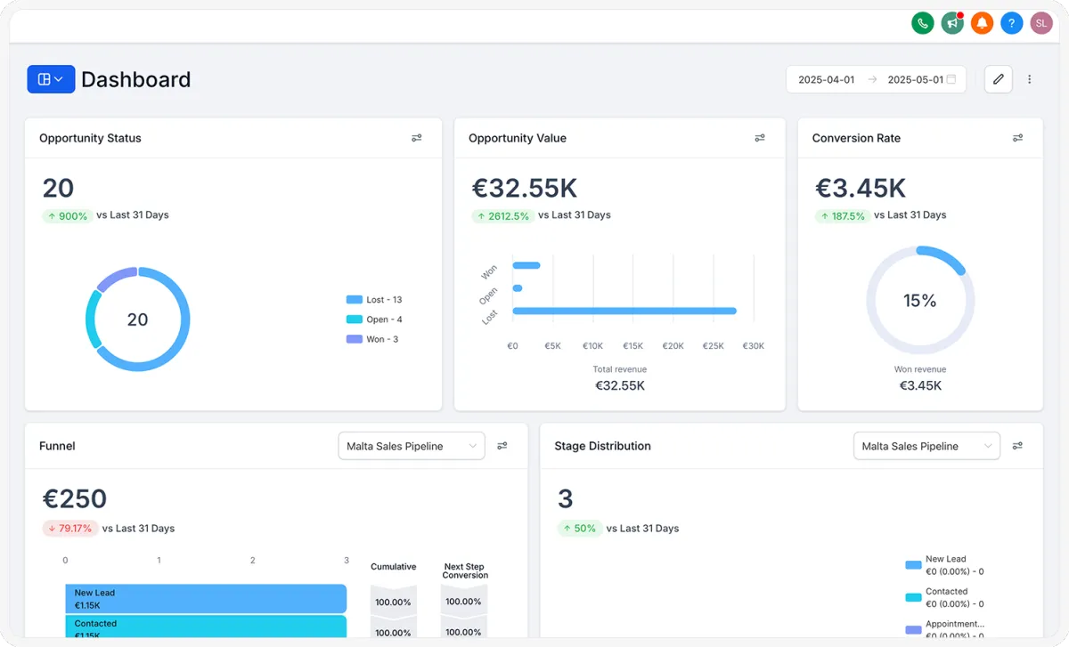
Task: Toggle the 'Won - 3' legend item
Action: 372,339
